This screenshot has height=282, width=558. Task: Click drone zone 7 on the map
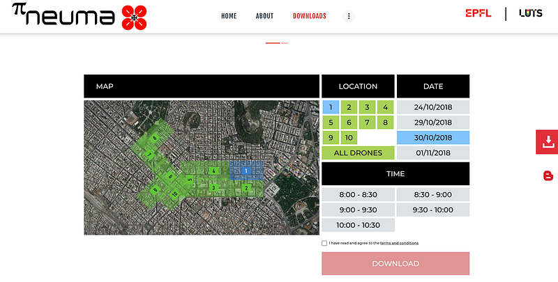pyautogui.click(x=149, y=155)
